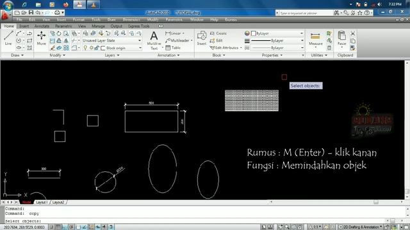Click the Layout2 tab
The image size is (410, 230).
[58, 203]
